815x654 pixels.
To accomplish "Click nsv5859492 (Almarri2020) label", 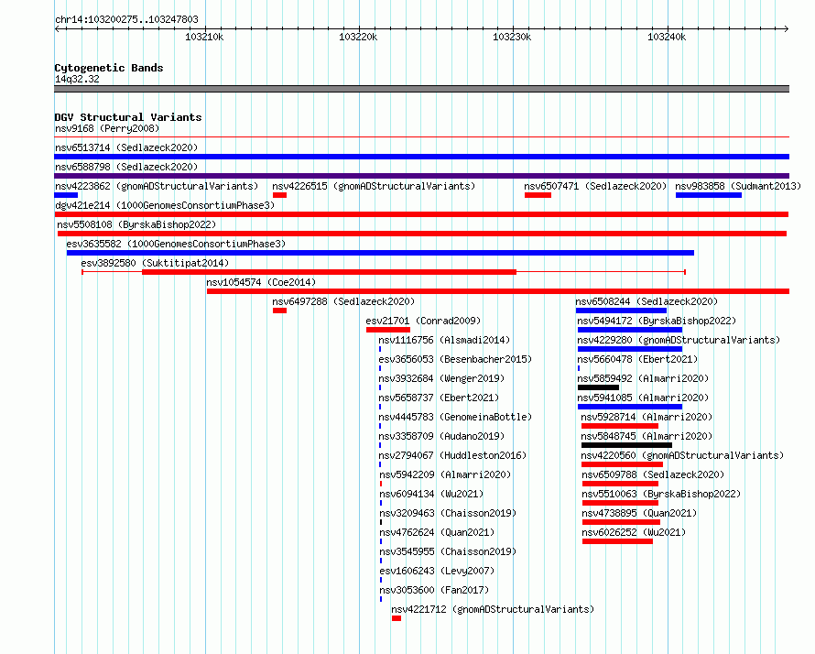I will pos(643,378).
